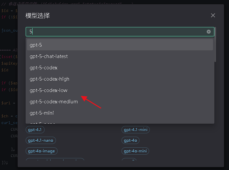Select the partially visible gpt-5-nano option
Screen dimensions: 229x170
tap(120, 122)
